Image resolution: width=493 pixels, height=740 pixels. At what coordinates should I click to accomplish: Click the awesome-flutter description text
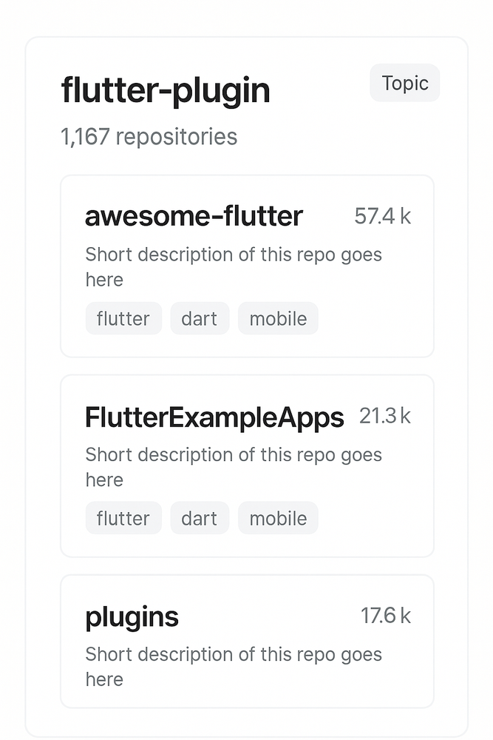(234, 266)
